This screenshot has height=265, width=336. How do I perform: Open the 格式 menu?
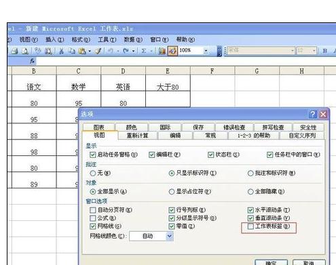point(81,40)
